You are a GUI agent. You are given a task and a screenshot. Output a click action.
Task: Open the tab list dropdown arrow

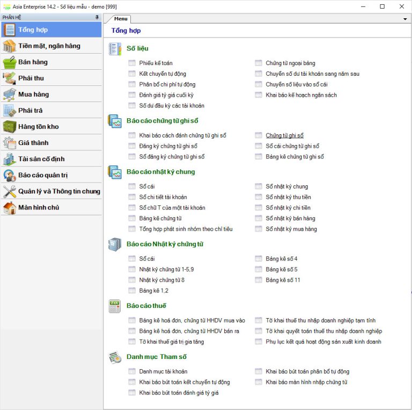pyautogui.click(x=405, y=19)
